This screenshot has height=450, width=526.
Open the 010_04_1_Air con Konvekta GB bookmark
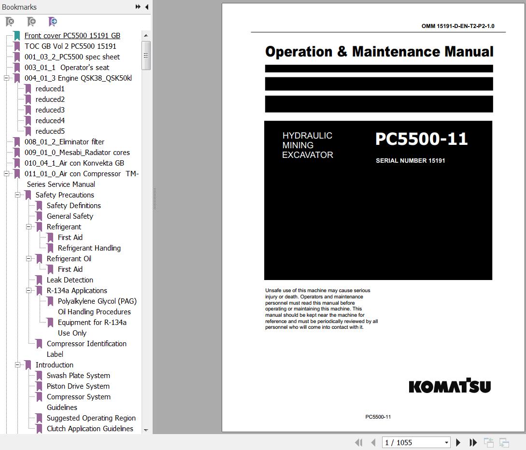(x=74, y=163)
